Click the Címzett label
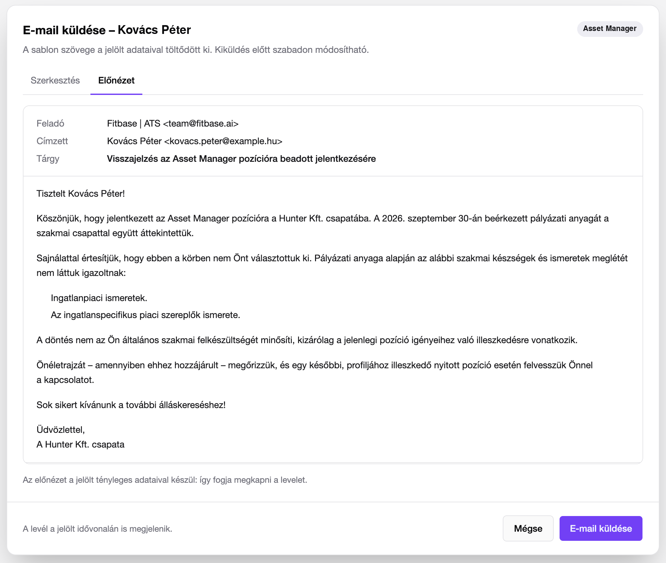Viewport: 666px width, 563px height. click(52, 141)
